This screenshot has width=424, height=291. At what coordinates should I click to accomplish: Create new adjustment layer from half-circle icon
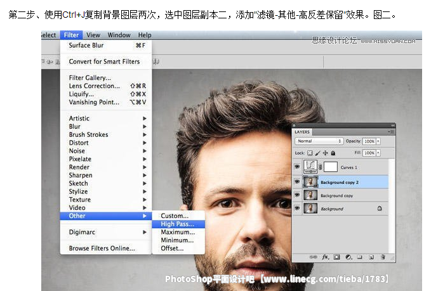click(x=348, y=257)
